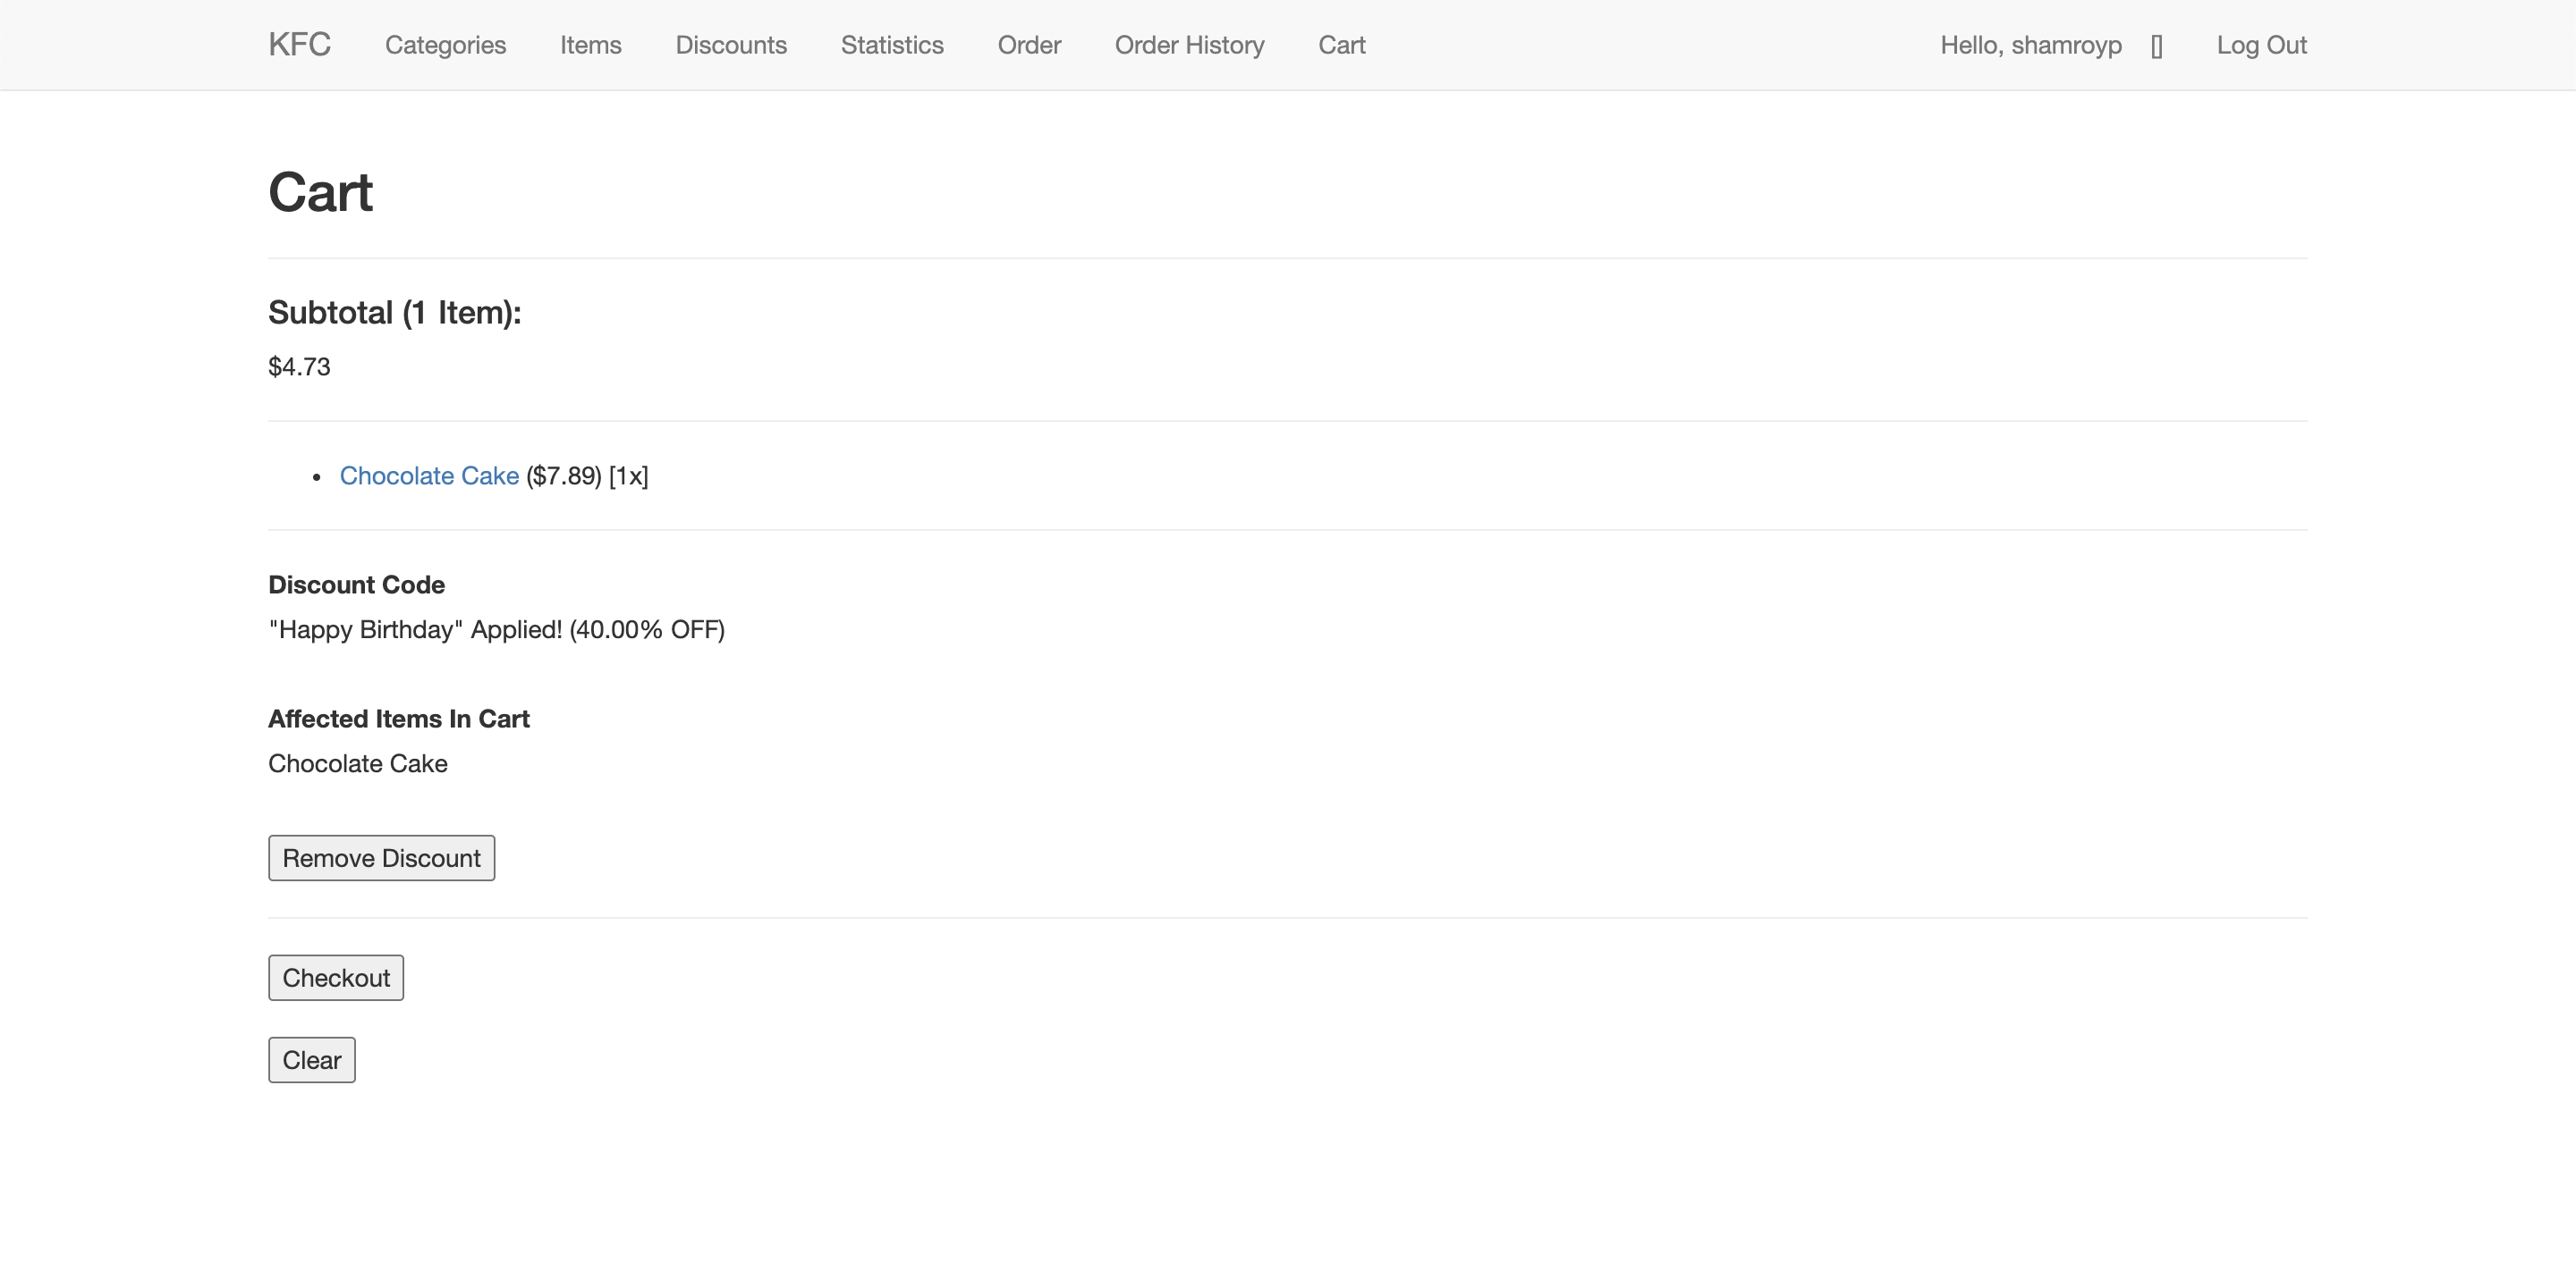Select Order in the navbar

1029,45
